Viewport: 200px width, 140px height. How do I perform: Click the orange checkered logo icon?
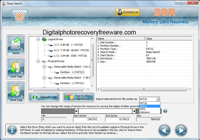coord(19,17)
